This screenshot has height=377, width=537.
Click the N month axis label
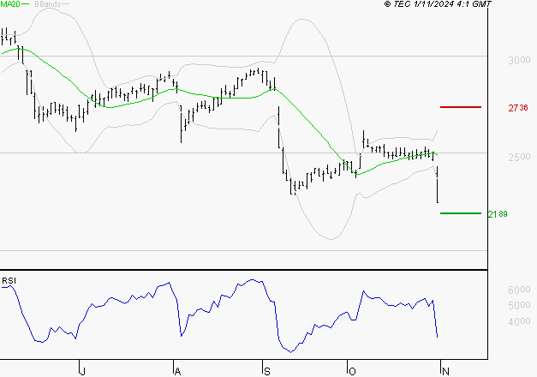[445, 371]
